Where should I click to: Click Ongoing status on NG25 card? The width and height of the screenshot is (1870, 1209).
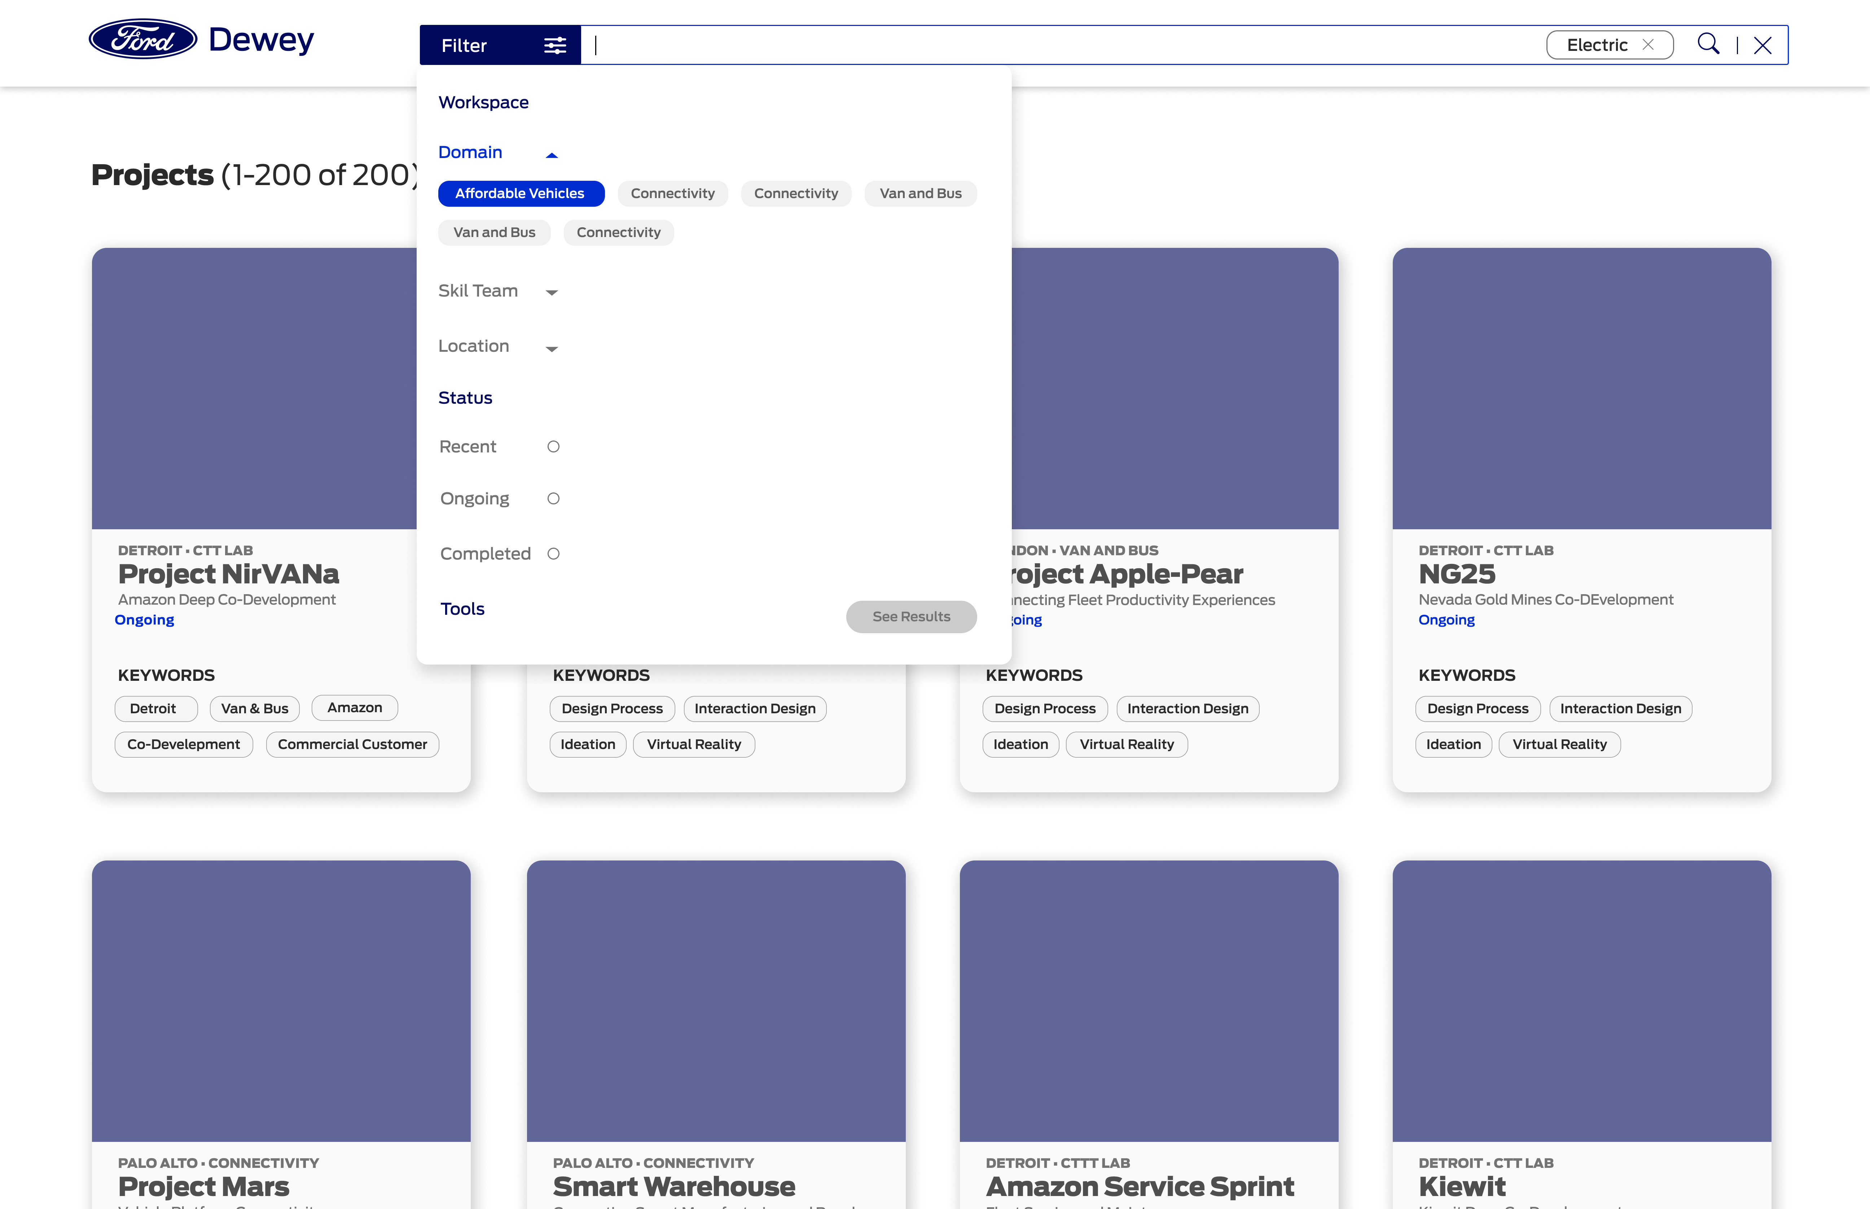(x=1446, y=620)
